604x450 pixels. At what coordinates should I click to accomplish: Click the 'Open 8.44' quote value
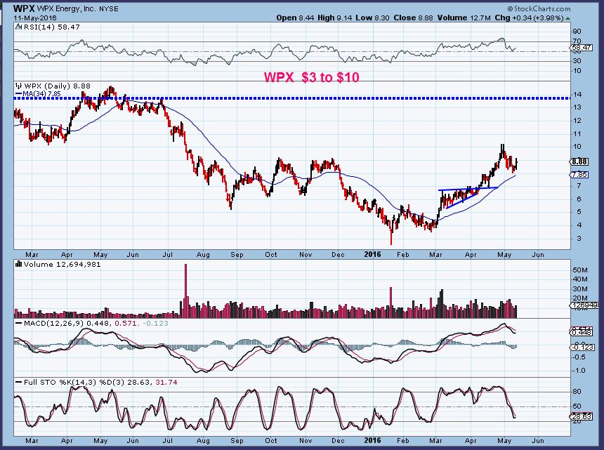[295, 18]
